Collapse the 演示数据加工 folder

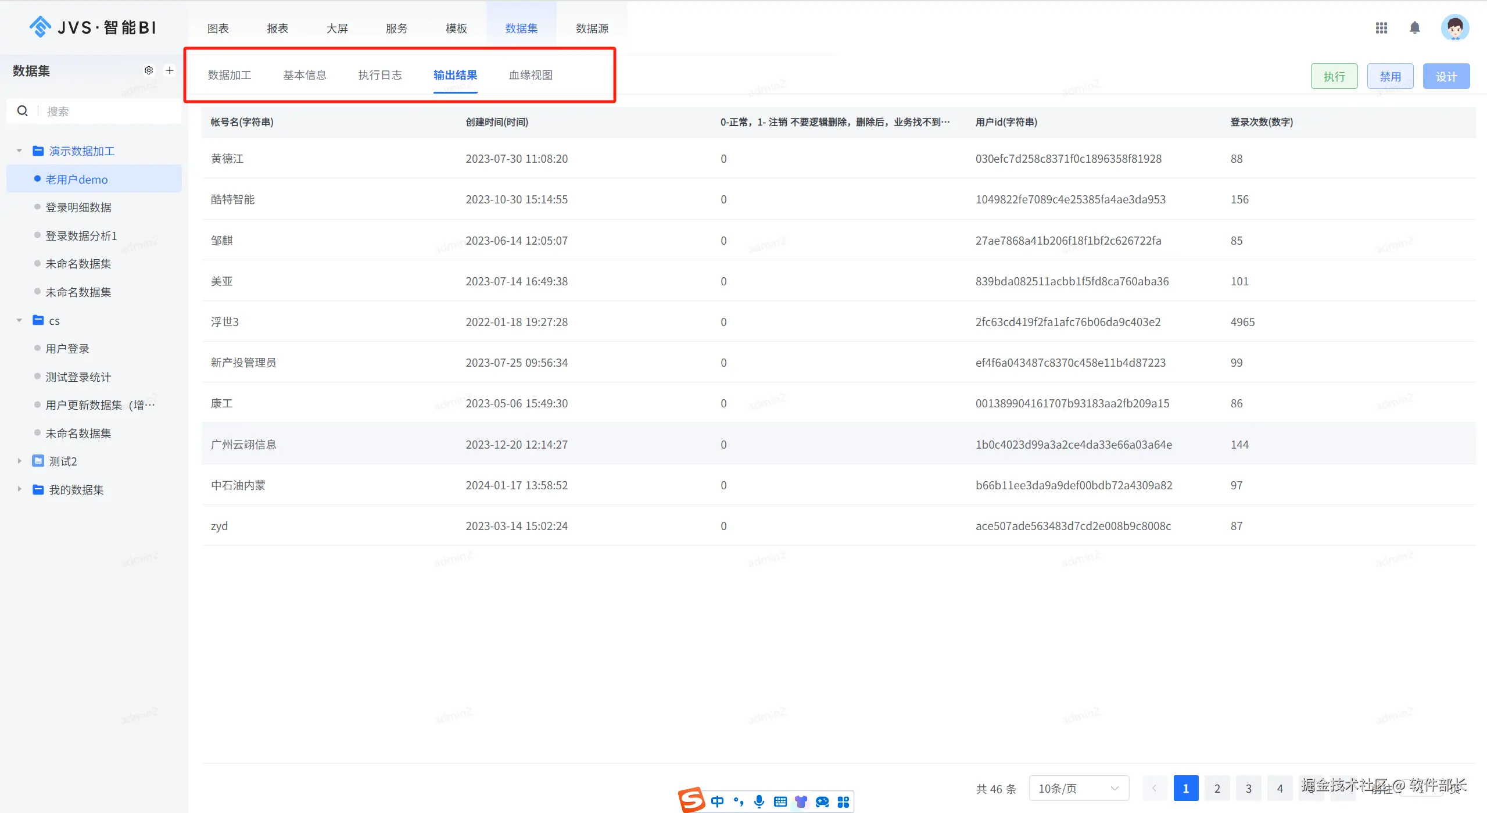click(x=19, y=151)
